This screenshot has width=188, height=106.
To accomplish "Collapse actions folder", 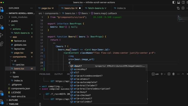I will pos(20,29).
